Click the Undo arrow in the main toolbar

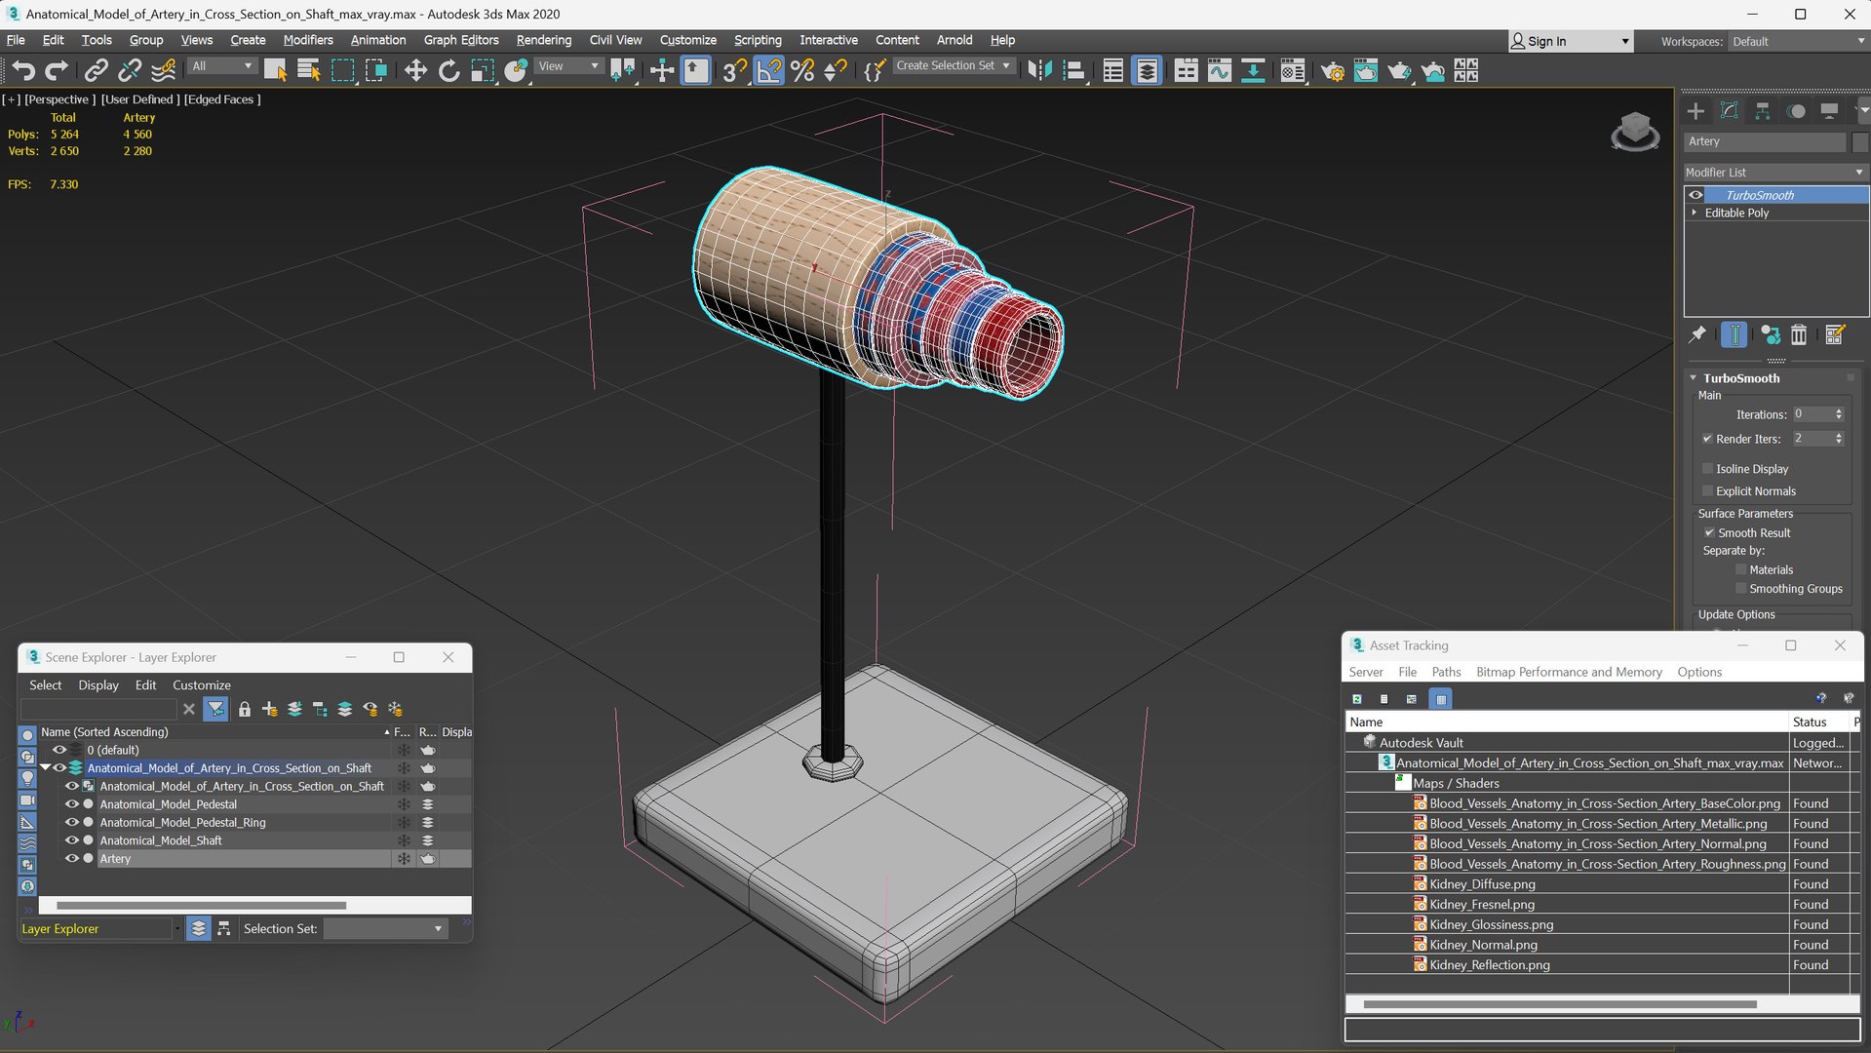tap(23, 70)
